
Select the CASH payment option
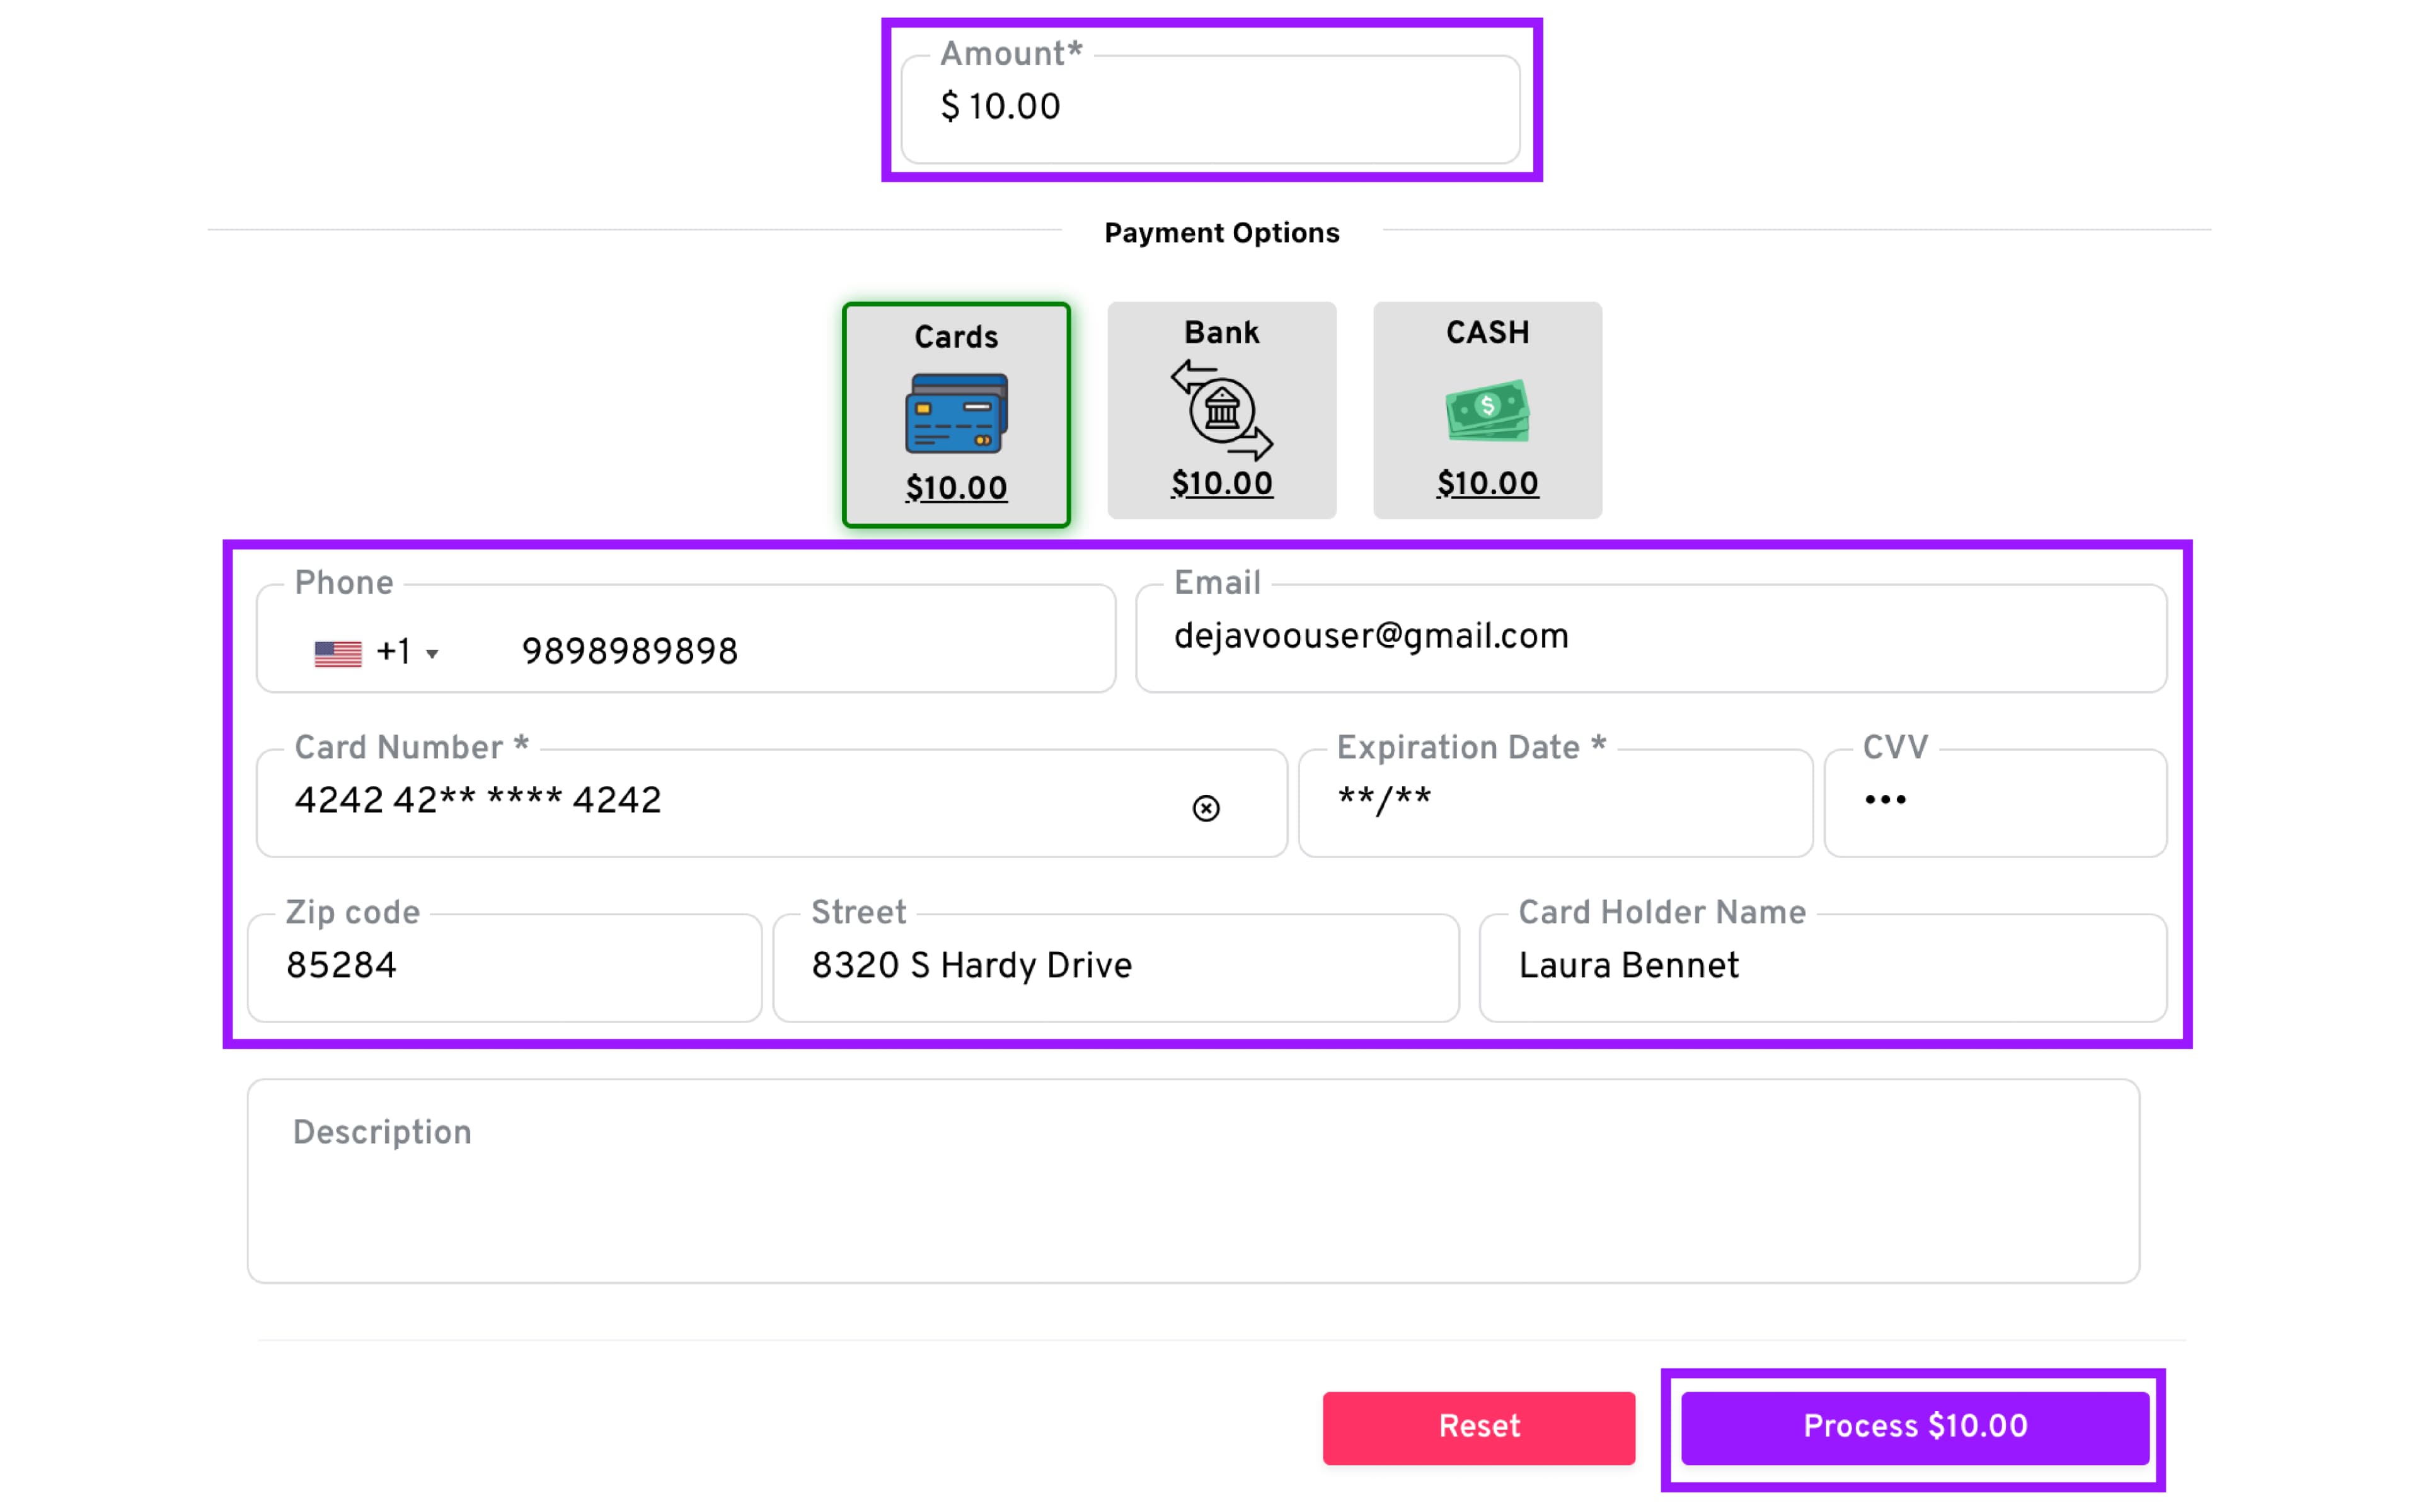pos(1487,334)
